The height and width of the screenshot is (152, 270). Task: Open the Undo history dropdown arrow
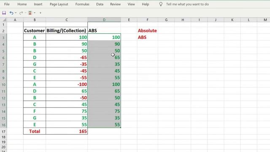(16, 13)
